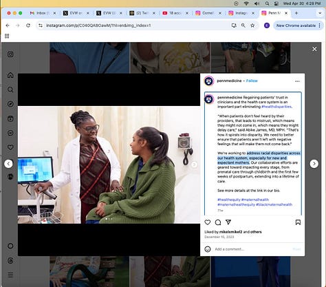This screenshot has width=326, height=287.
Task: Open the #healthdisparities hashtag
Action: tap(276, 107)
